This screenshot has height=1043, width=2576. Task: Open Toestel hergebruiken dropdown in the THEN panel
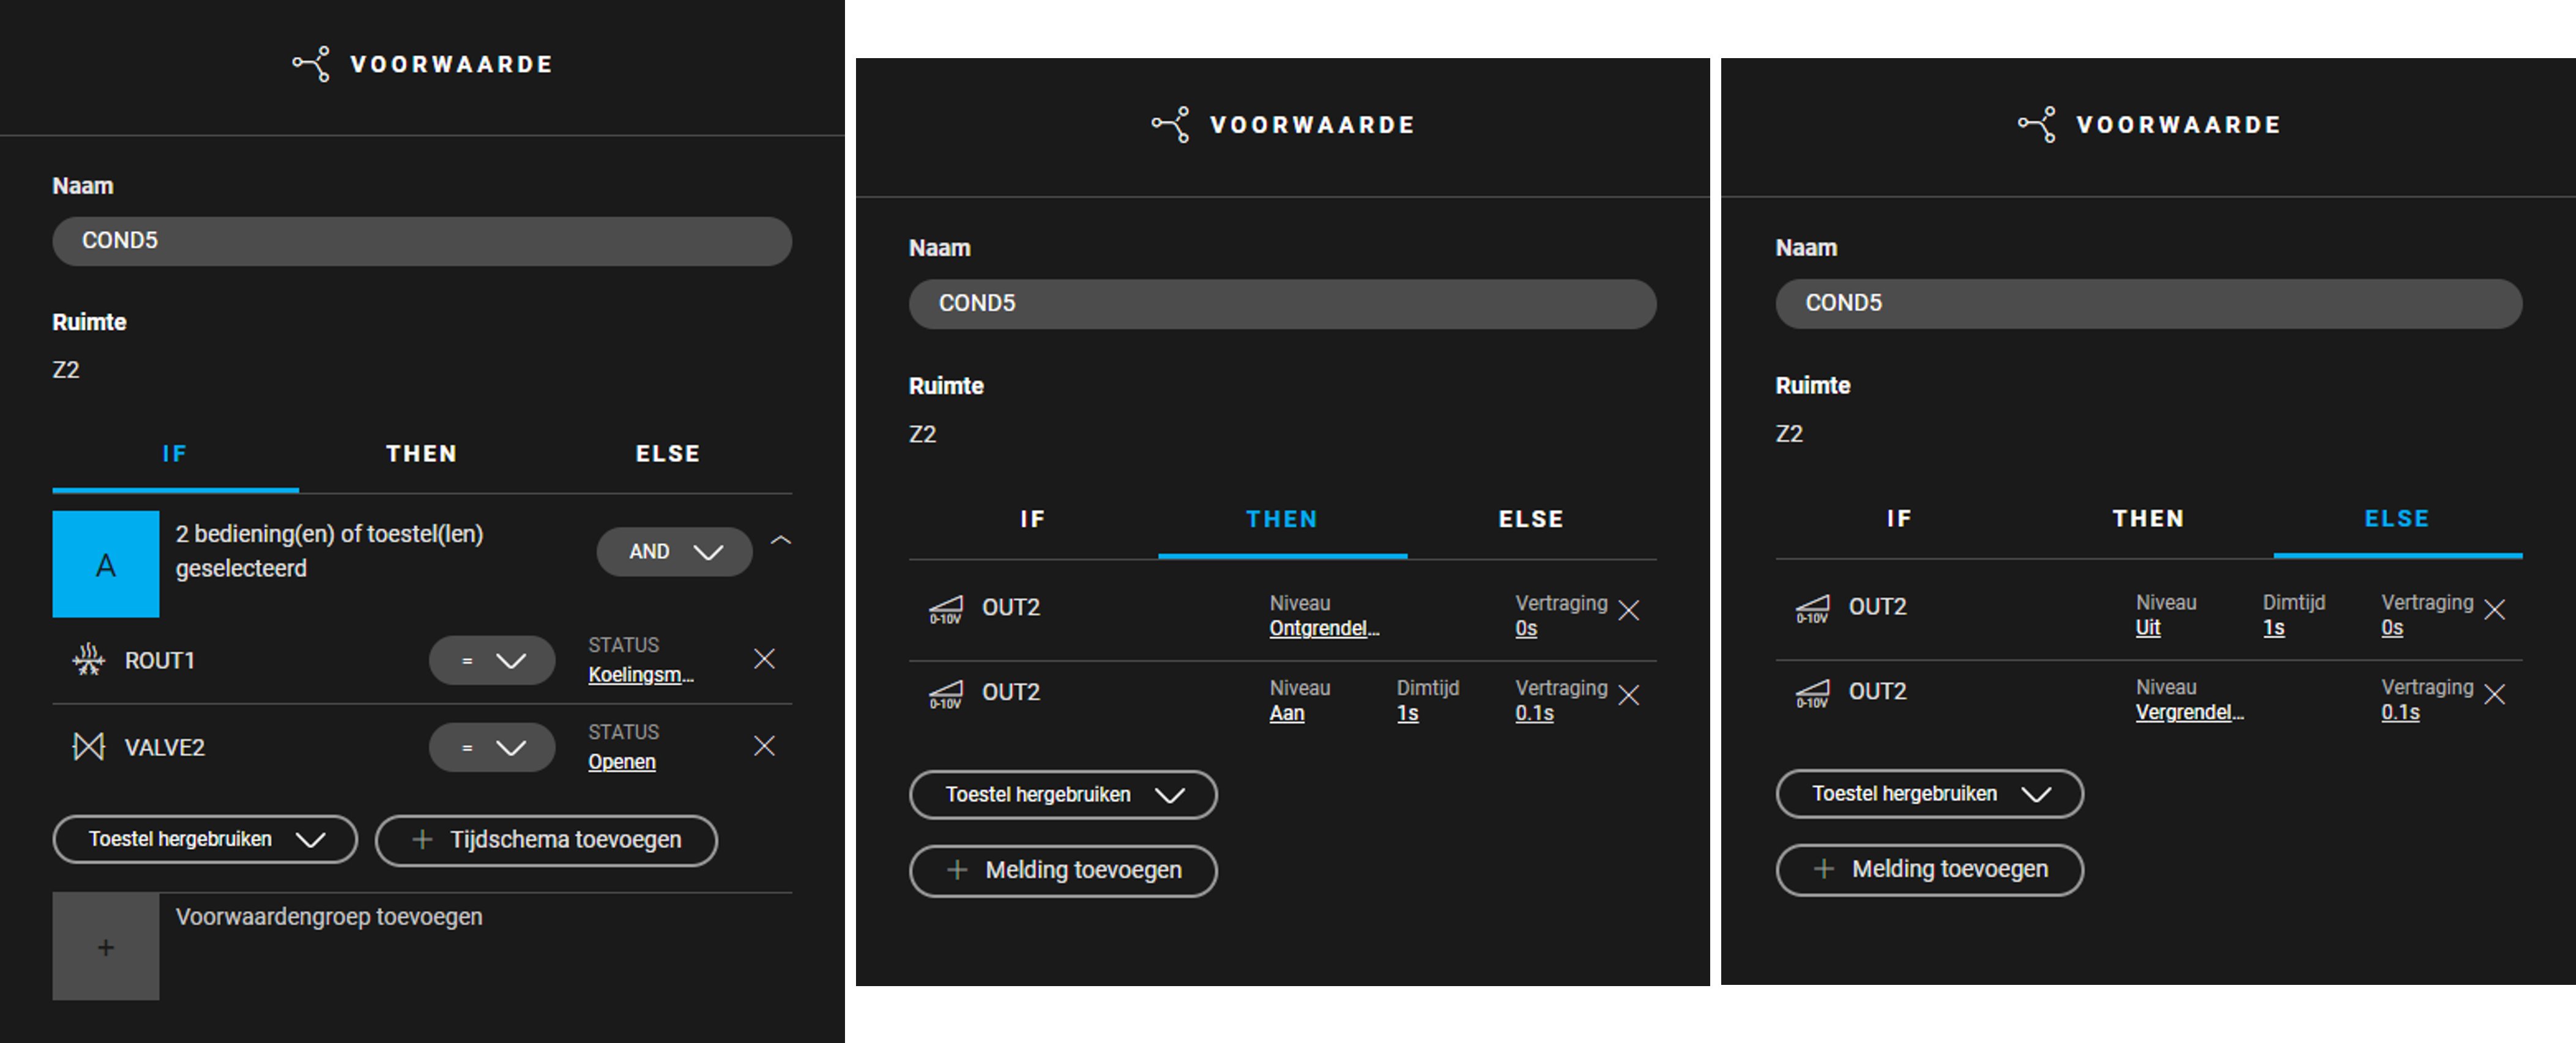(1063, 795)
